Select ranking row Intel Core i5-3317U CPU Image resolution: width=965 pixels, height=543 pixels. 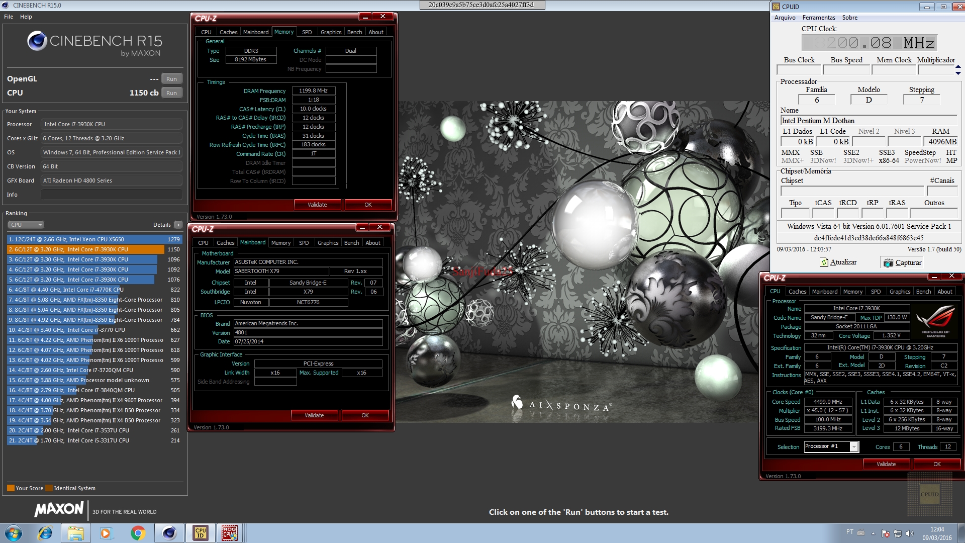click(x=94, y=440)
